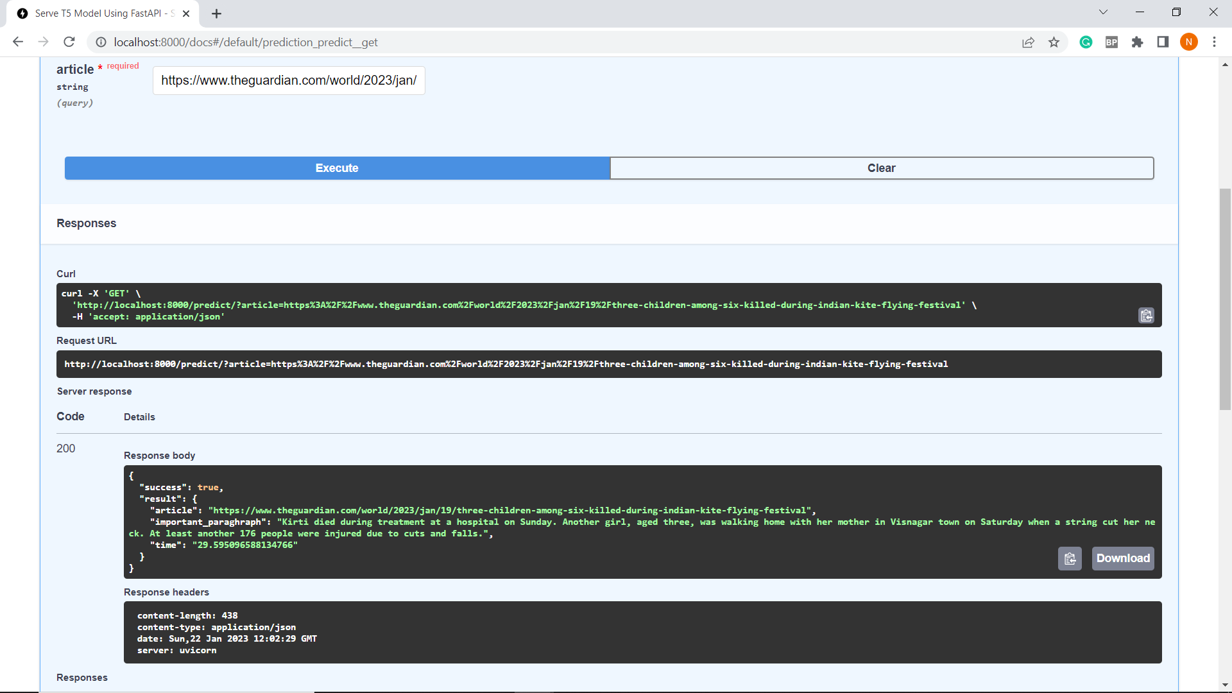Toggle the browser side panel icon
The height and width of the screenshot is (693, 1232).
[1163, 42]
